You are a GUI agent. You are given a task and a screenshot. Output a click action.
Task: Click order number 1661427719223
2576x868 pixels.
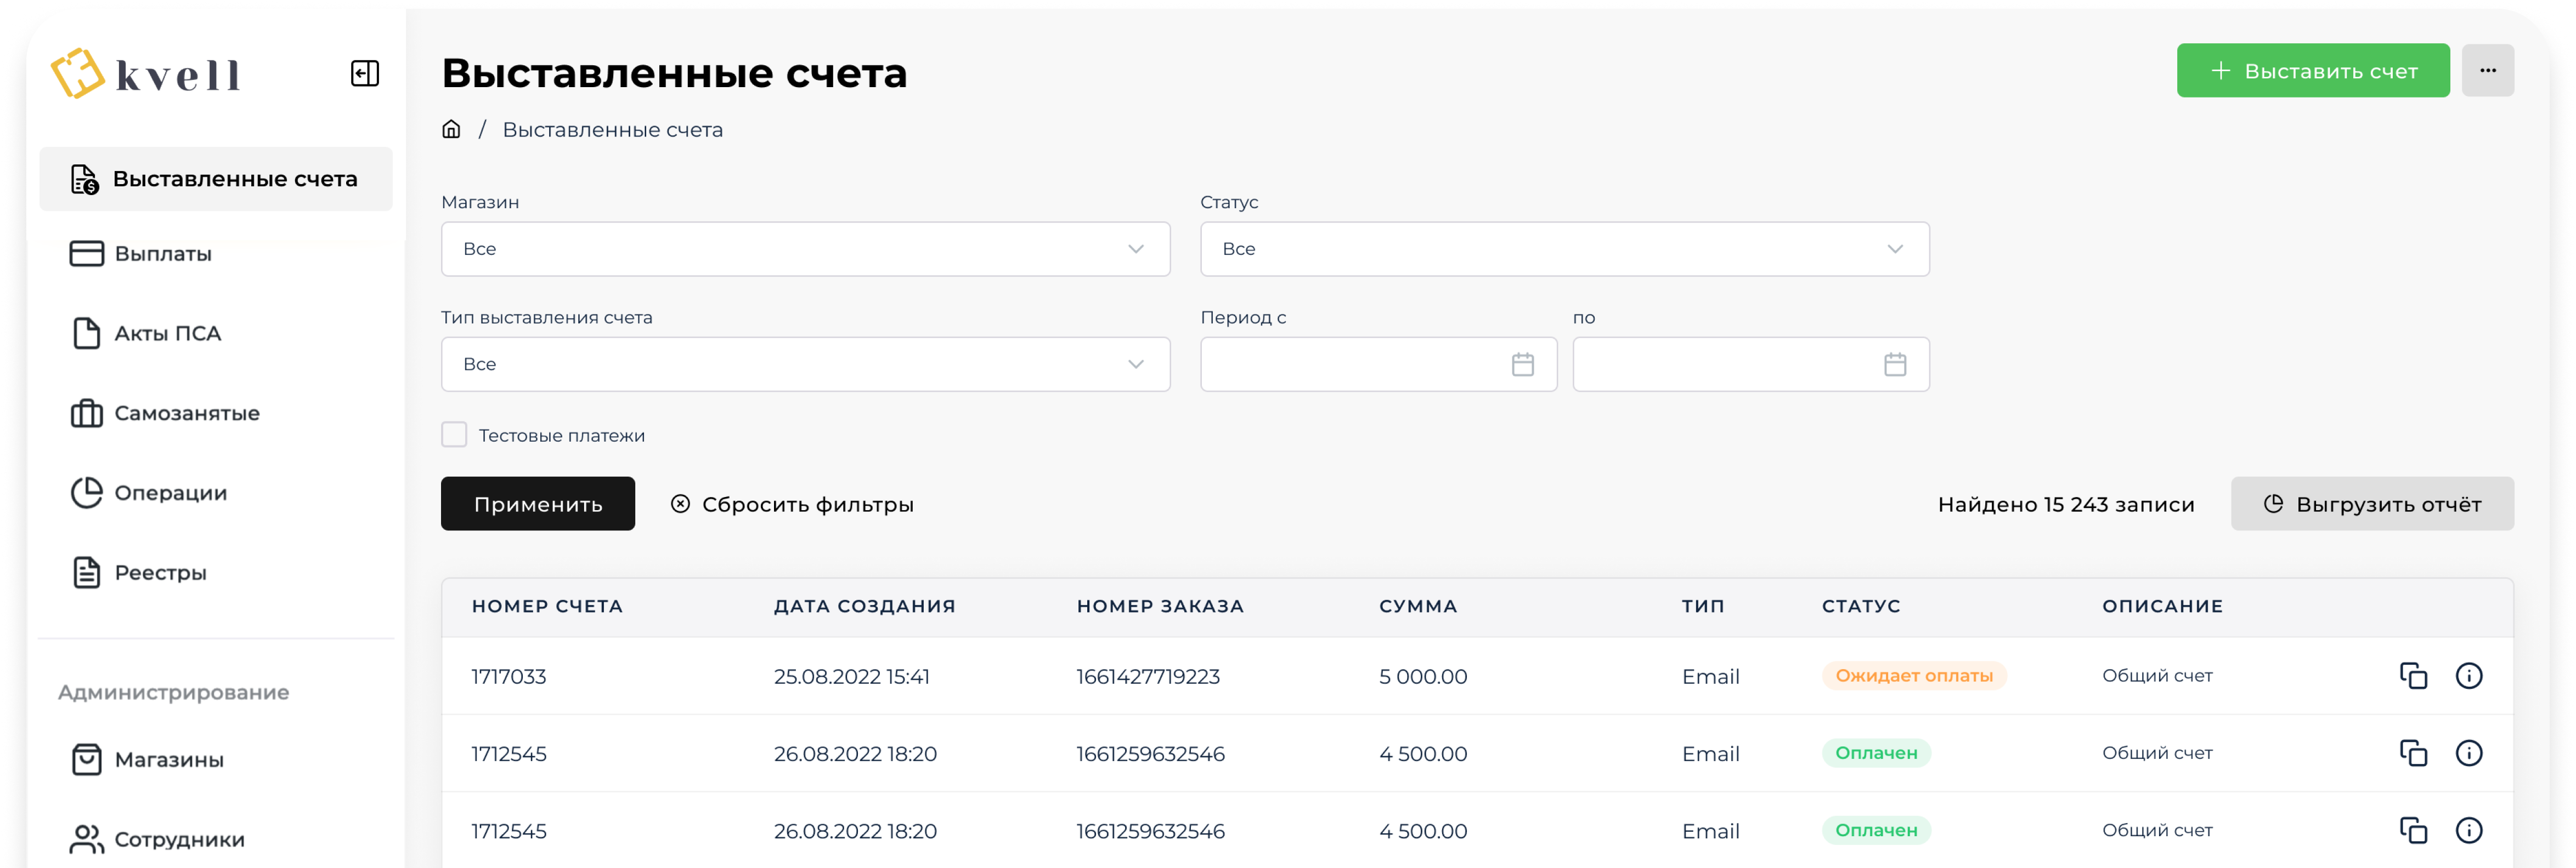1147,677
